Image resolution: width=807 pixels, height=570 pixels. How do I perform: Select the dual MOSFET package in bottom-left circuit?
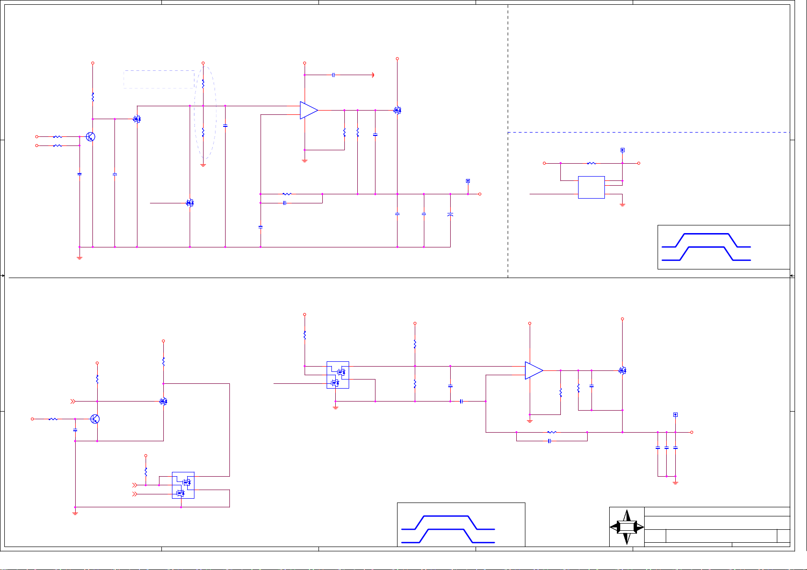point(183,485)
